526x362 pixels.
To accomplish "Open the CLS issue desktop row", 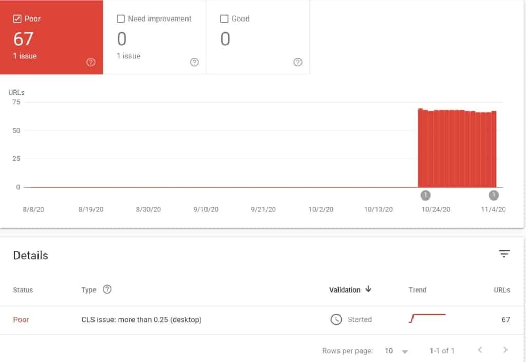I will click(x=142, y=320).
